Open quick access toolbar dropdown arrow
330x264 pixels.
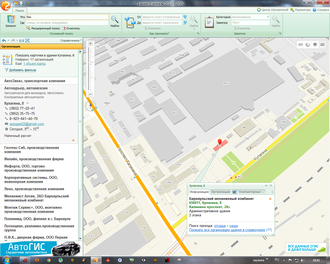29,3
